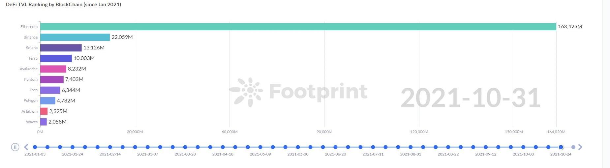Click the red Arbitrum bar

coord(44,111)
